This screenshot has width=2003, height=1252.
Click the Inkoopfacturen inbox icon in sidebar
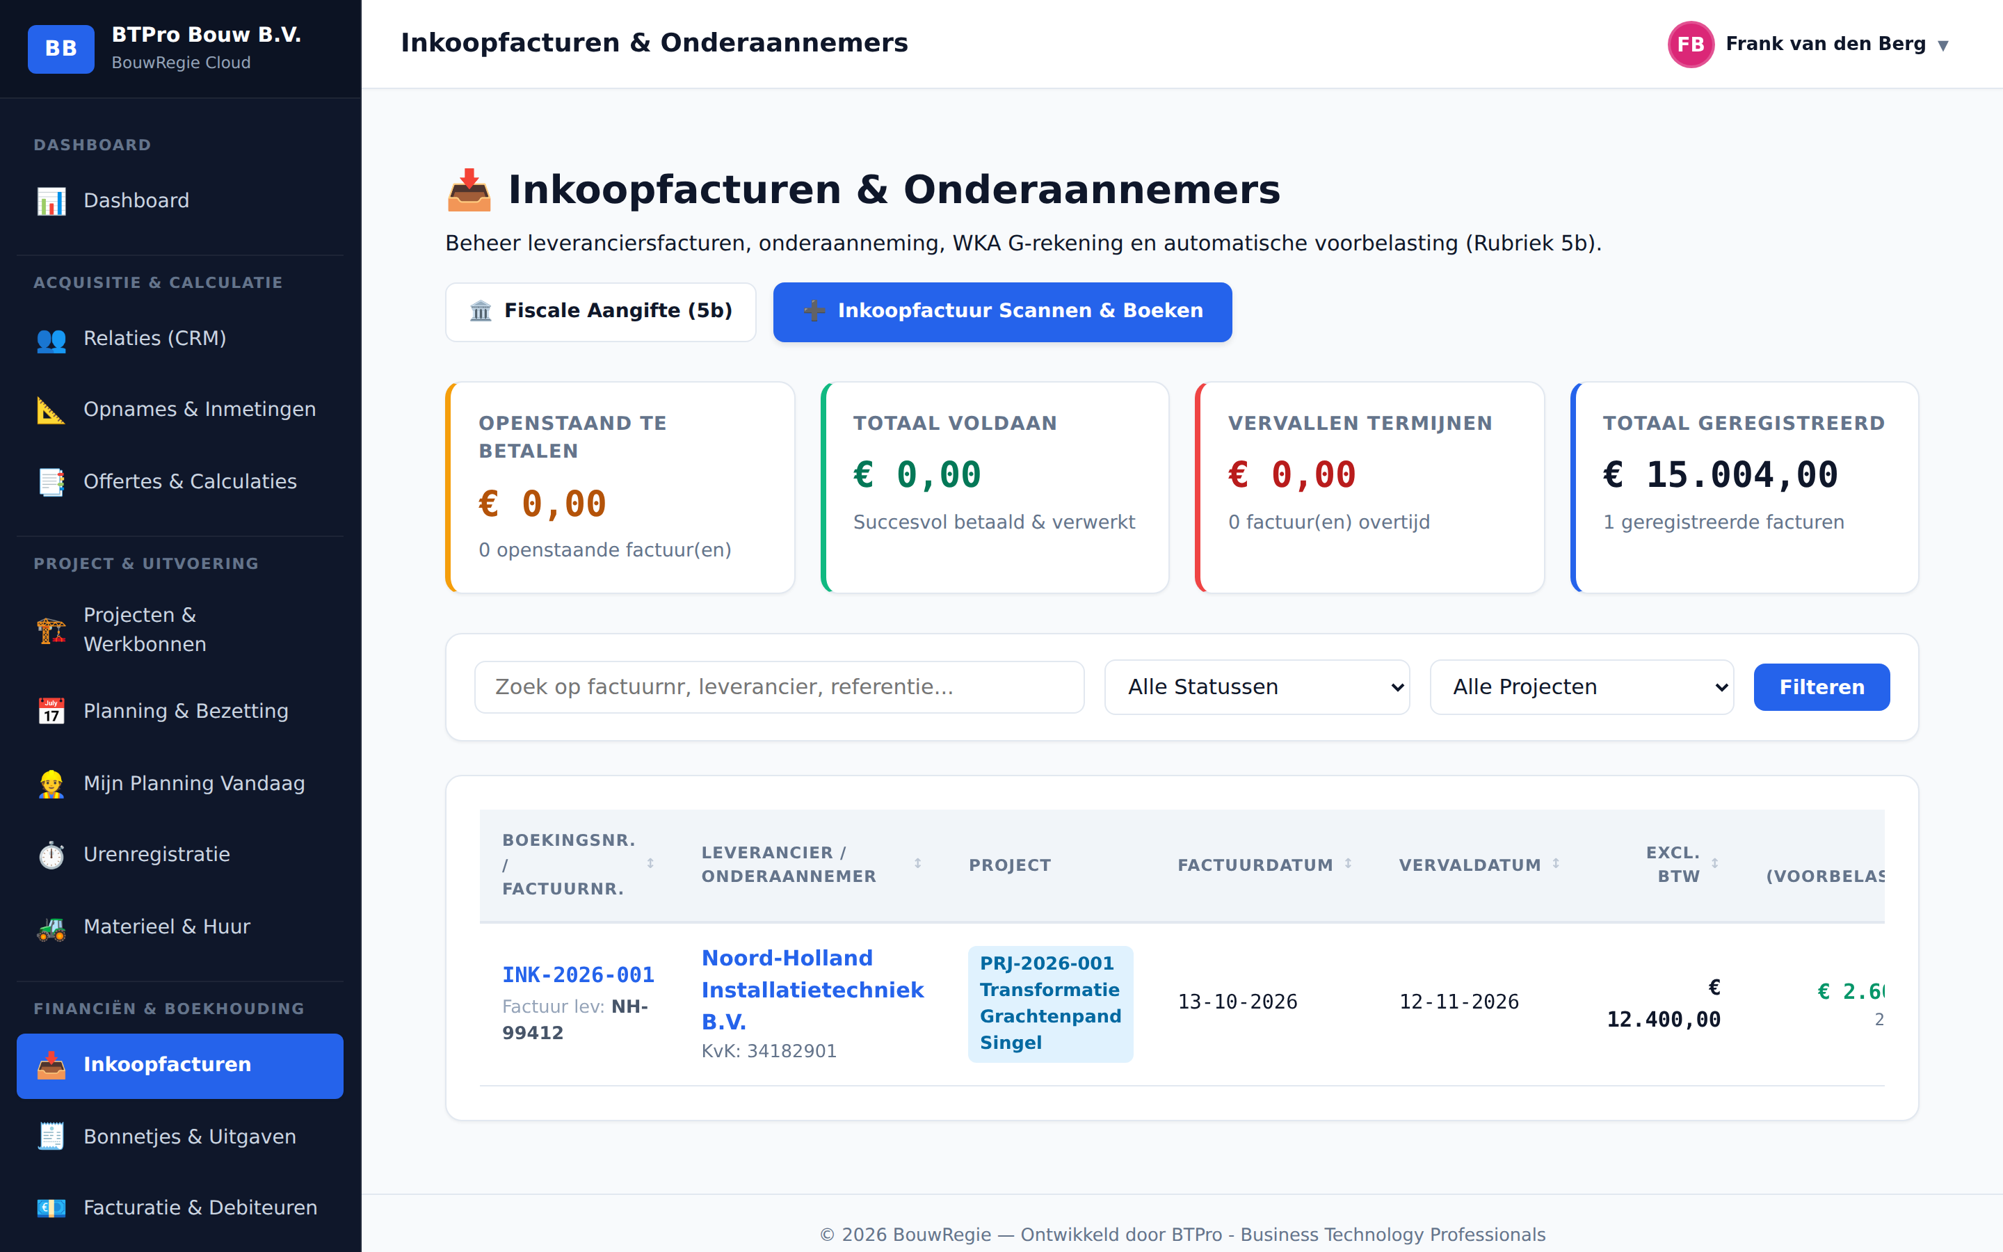point(51,1065)
